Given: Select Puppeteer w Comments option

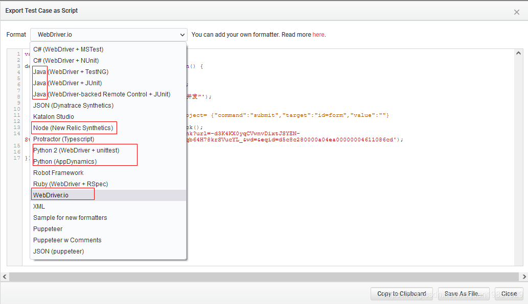Looking at the screenshot, I should [108, 240].
